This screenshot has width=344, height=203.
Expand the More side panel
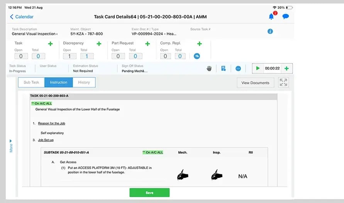point(11,146)
